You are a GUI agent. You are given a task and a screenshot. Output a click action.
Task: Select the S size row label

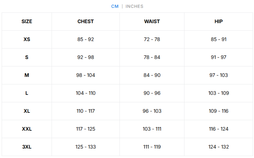[27, 57]
